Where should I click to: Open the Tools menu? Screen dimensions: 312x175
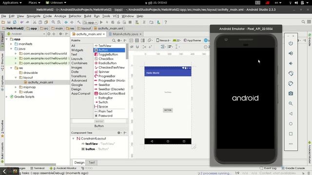coord(106,16)
